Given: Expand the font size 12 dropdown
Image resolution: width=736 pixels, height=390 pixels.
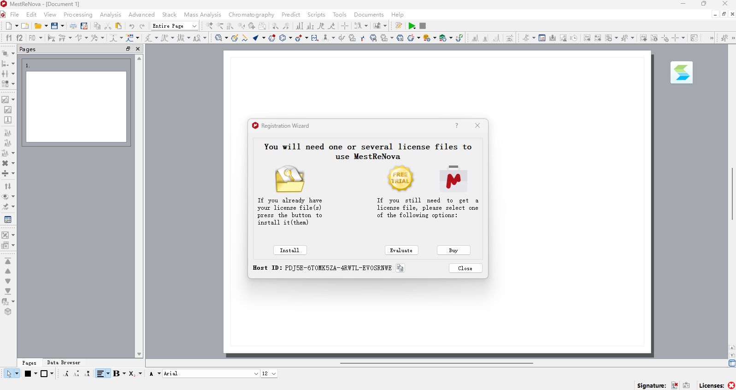Looking at the screenshot, I should pyautogui.click(x=269, y=373).
